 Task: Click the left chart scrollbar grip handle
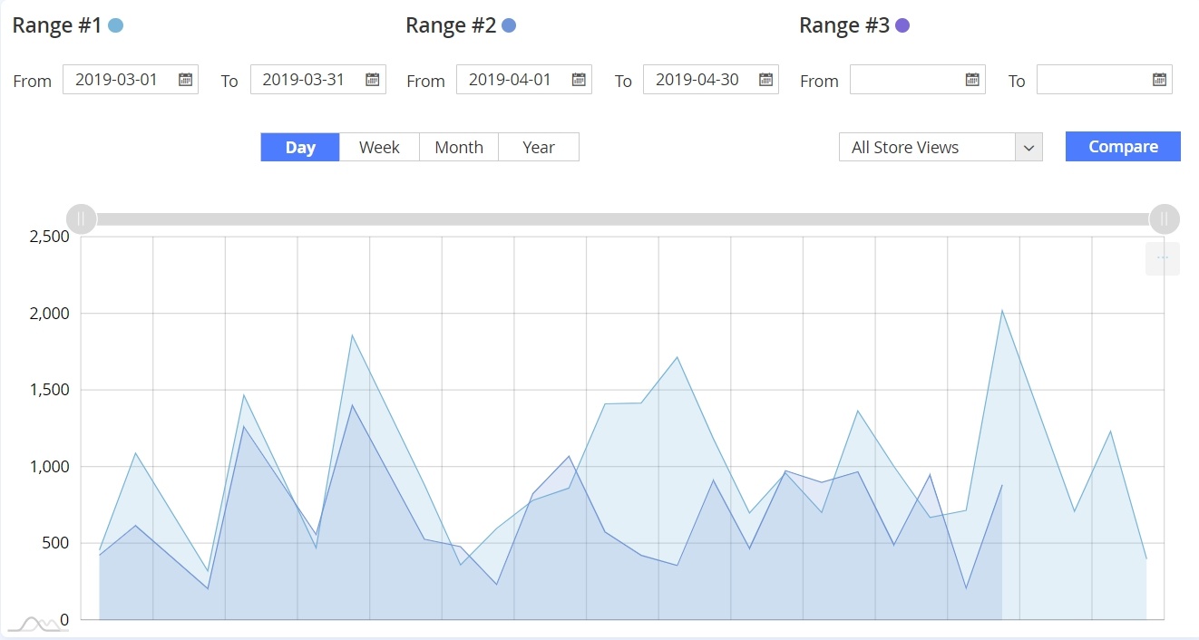point(82,218)
